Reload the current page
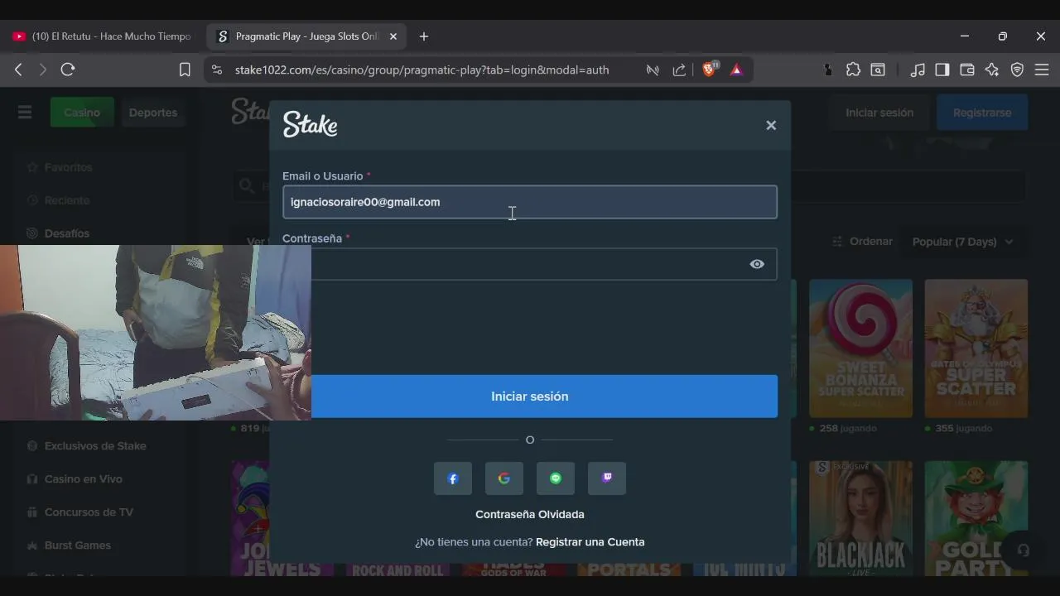The height and width of the screenshot is (596, 1060). (68, 70)
